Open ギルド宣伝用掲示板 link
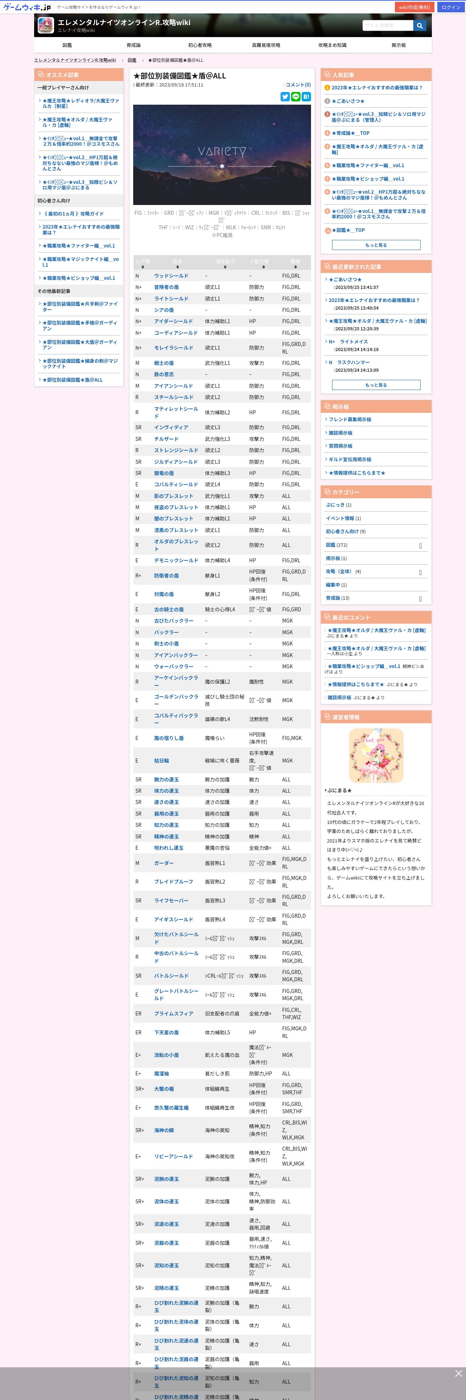The height and width of the screenshot is (1400, 466). coord(350,460)
